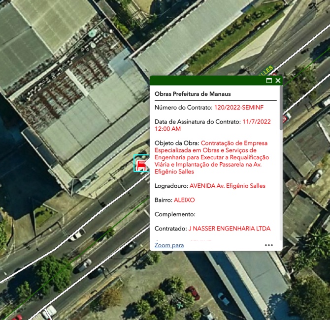
Task: Maximize the Obras info popup
Action: pyautogui.click(x=269, y=81)
